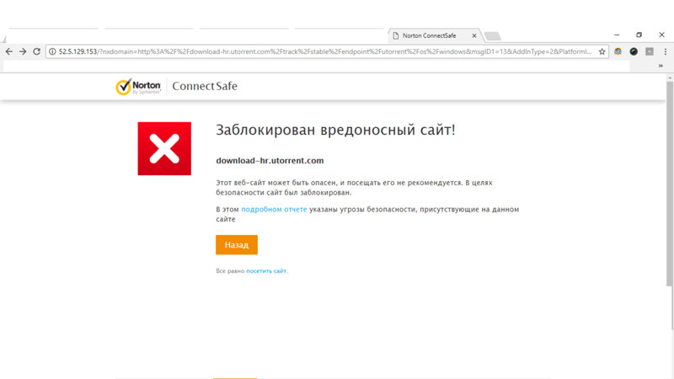Bookmark this page with the star icon
The width and height of the screenshot is (674, 379).
pos(602,51)
